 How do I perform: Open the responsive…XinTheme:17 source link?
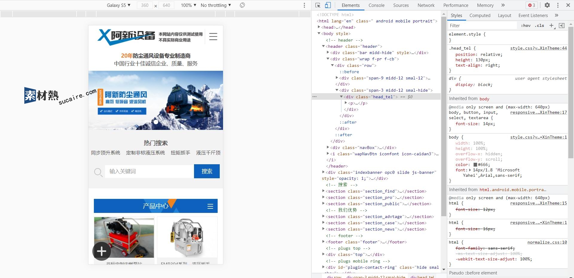(x=538, y=112)
